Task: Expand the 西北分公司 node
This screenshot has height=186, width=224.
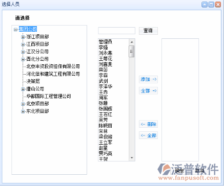Action: (x=23, y=59)
